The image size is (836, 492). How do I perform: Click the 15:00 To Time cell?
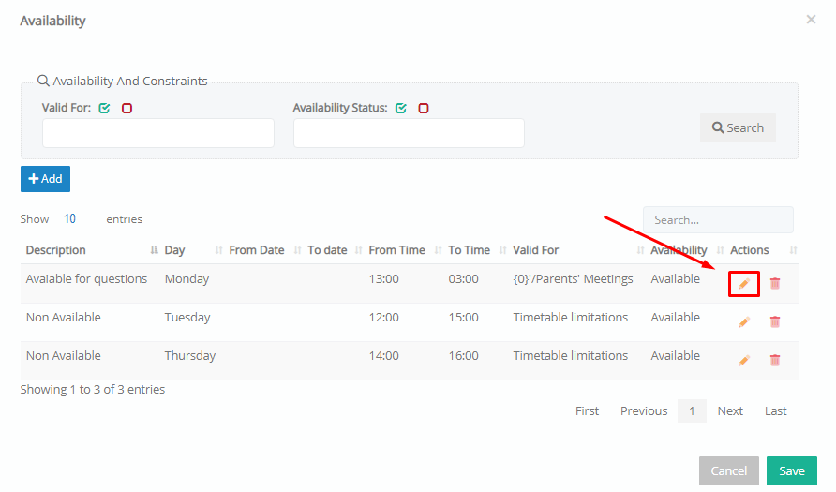[463, 317]
